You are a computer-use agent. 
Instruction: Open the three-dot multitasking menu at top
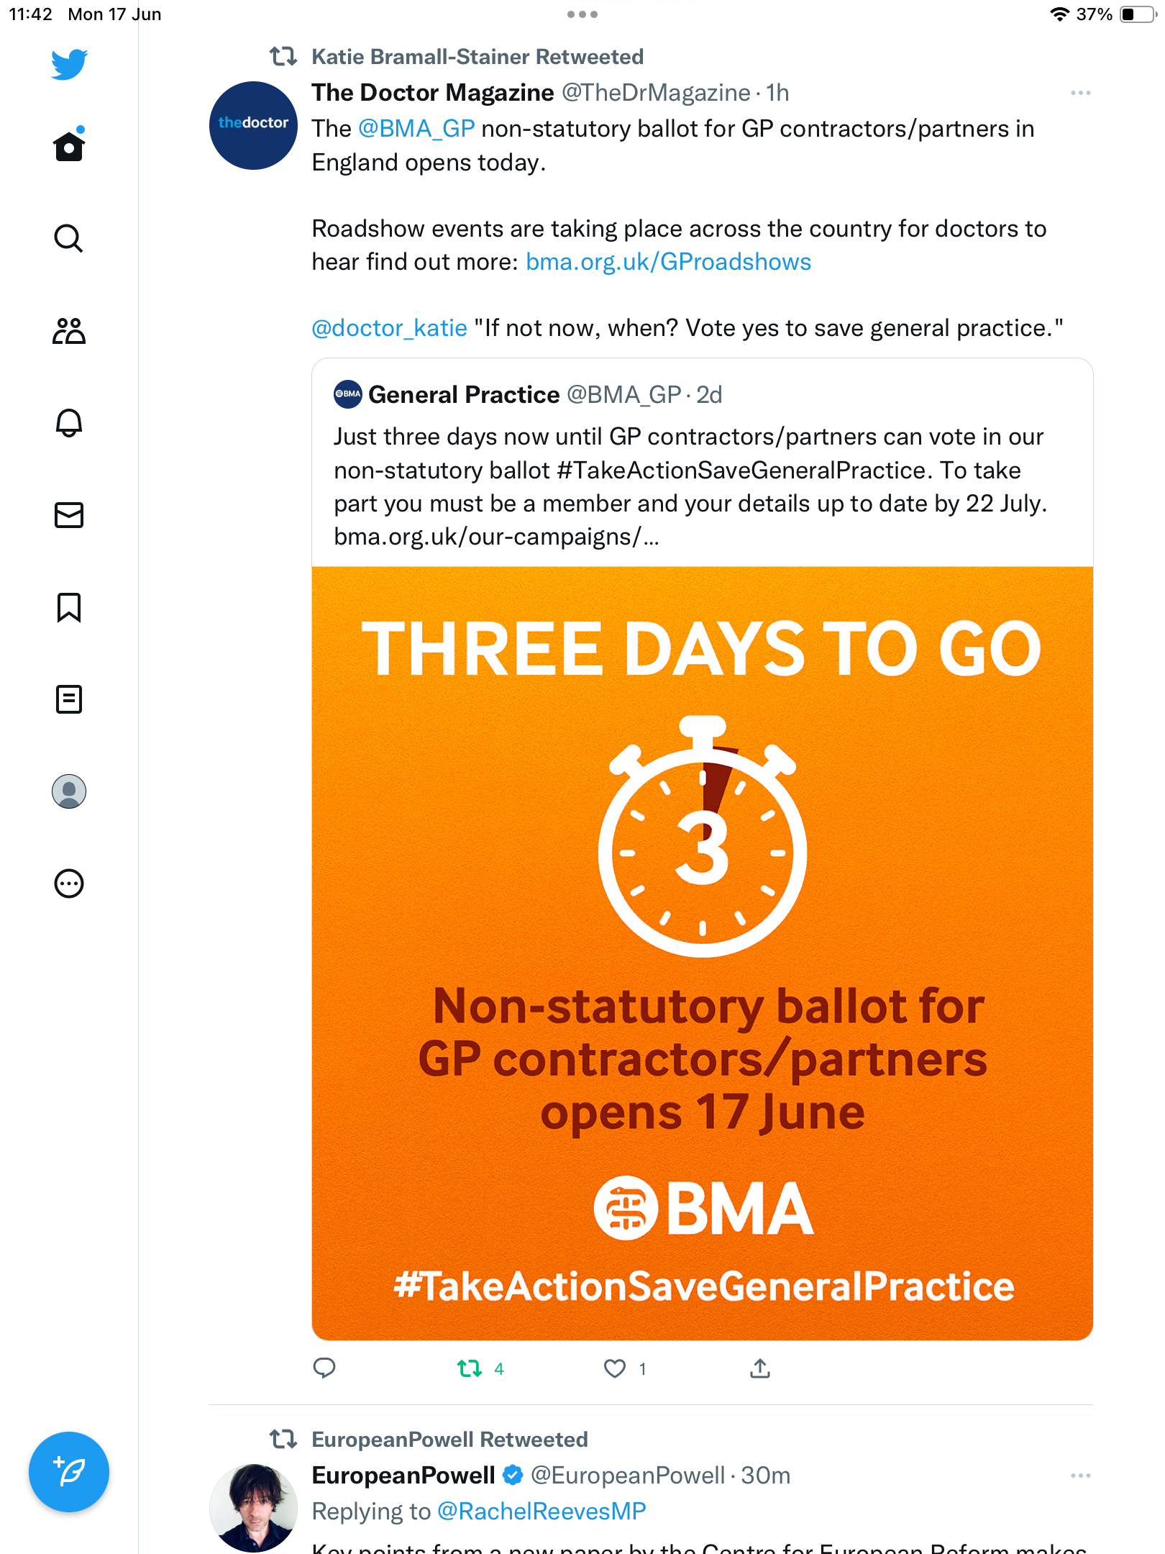point(582,14)
